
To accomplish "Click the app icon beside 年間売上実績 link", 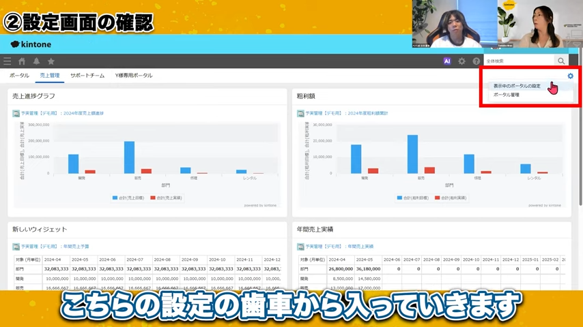I will (300, 247).
